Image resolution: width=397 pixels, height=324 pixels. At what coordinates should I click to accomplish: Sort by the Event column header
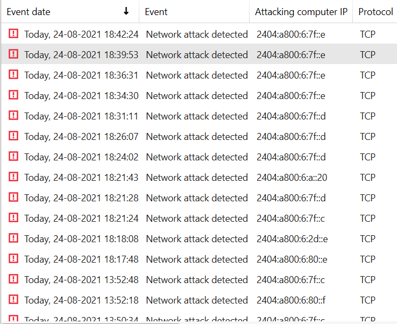156,12
